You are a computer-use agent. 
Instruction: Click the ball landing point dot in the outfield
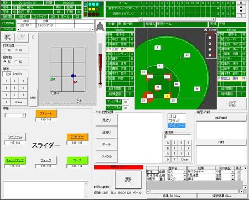click(181, 57)
